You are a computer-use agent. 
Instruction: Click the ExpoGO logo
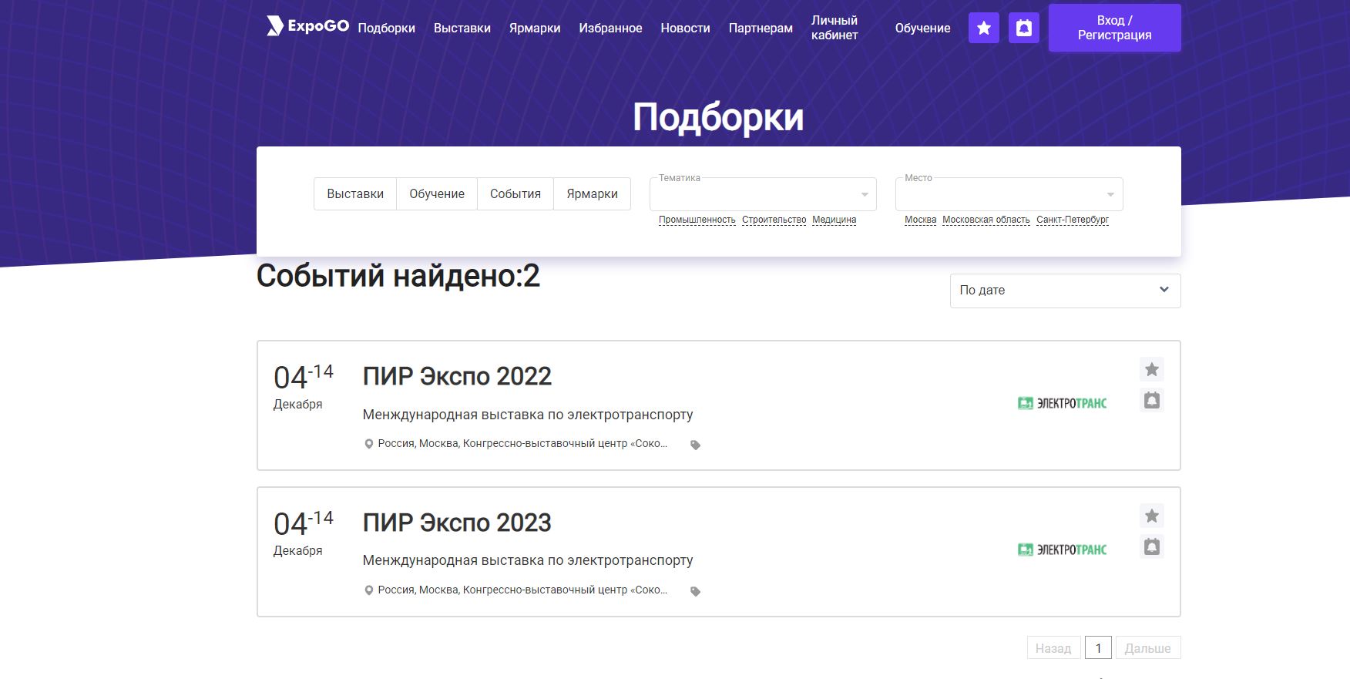click(307, 26)
